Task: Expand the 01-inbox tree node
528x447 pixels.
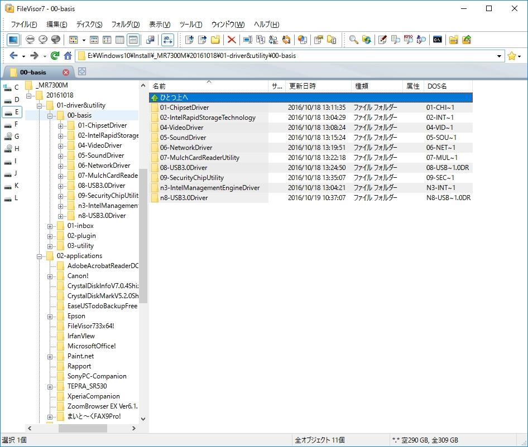Action: click(50, 226)
